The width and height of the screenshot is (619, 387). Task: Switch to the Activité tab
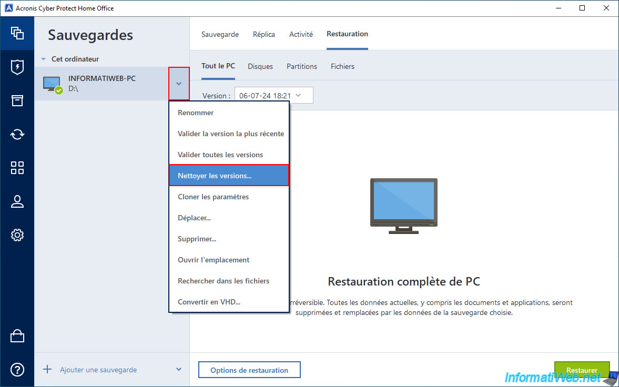click(x=301, y=34)
